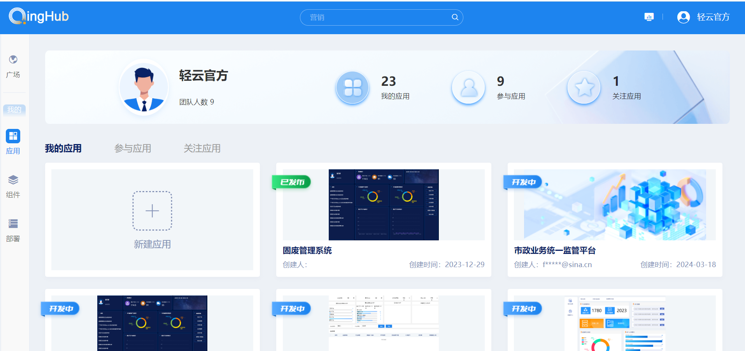
Task: Click the 开发中 badge on 市政业务统一监管平台
Action: click(523, 182)
